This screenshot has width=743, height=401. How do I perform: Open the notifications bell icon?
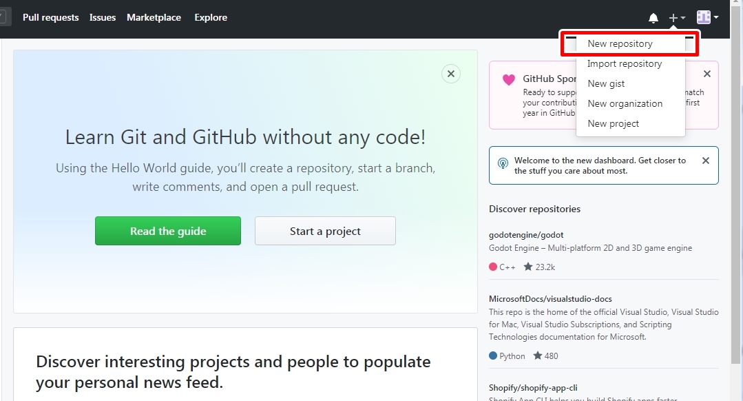pos(653,18)
